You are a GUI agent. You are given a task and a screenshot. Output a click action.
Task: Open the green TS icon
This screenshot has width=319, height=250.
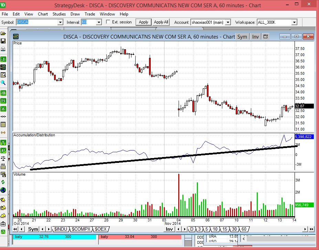(x=3, y=101)
